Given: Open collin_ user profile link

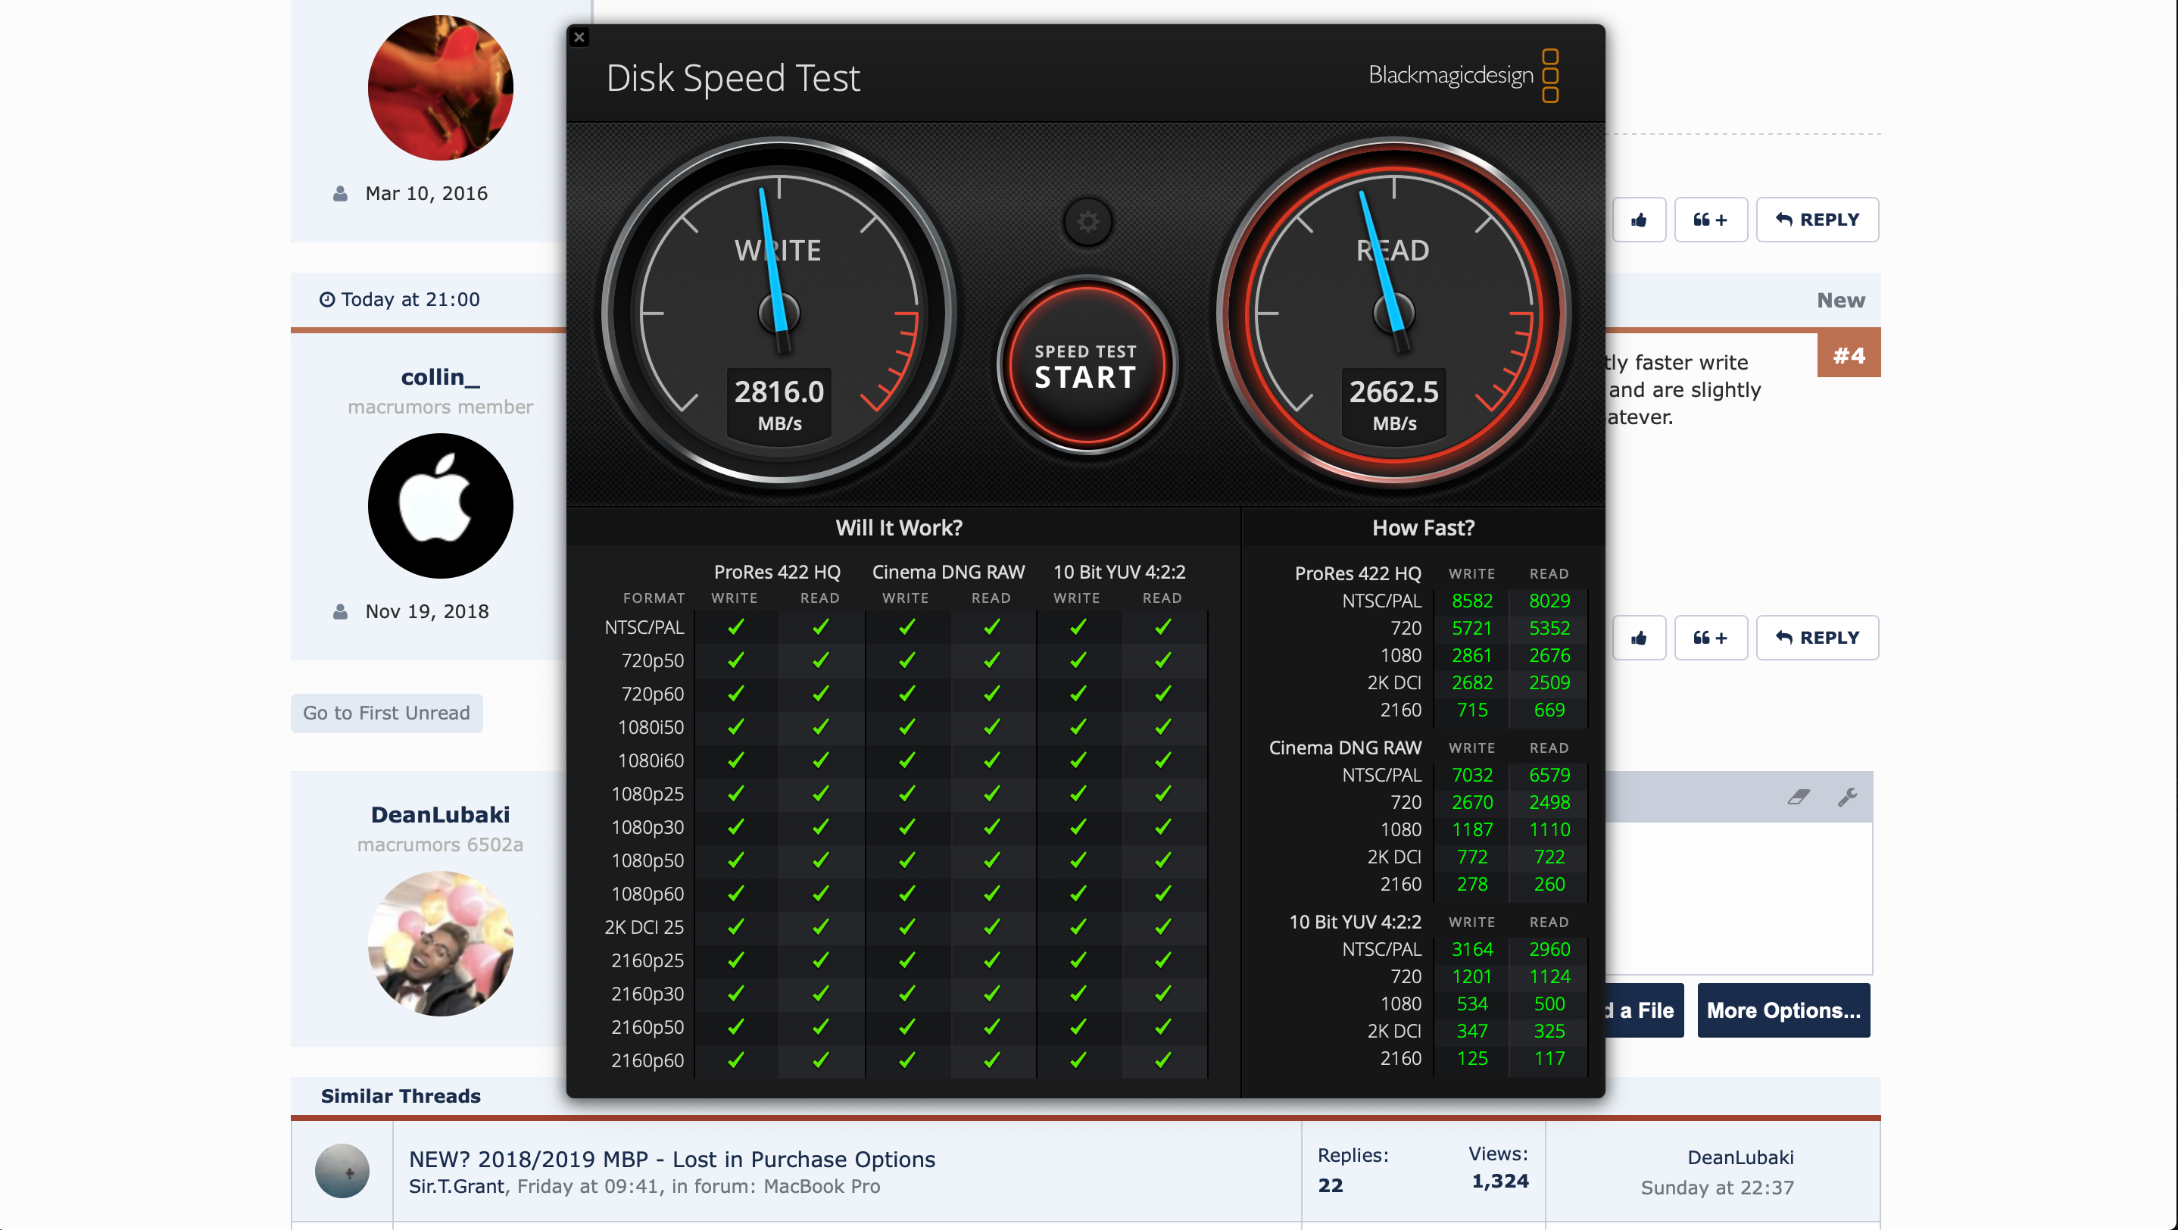Looking at the screenshot, I should pyautogui.click(x=440, y=377).
